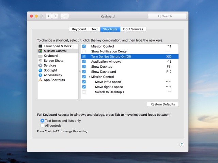This screenshot has height=163, width=218.
Task: Click the Mission Control category icon
Action: tap(40, 51)
